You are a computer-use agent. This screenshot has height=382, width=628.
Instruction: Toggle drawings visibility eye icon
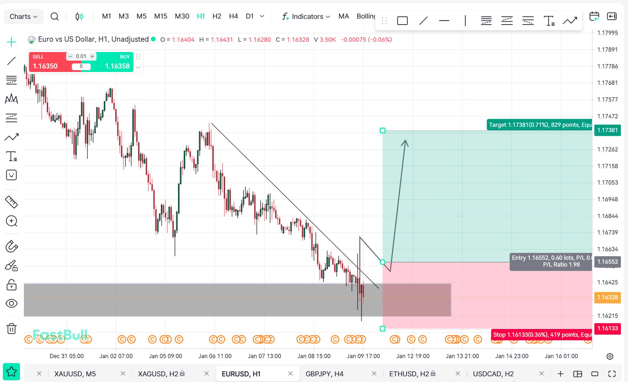click(x=11, y=303)
